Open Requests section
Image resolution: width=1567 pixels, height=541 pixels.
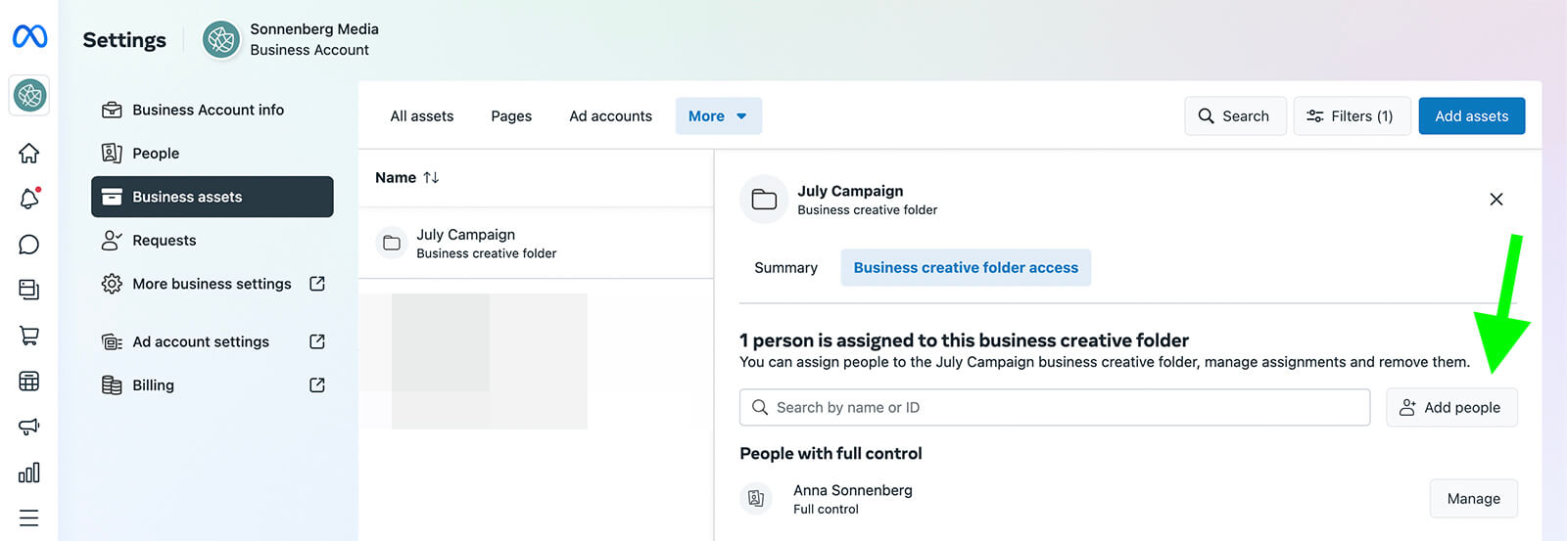coord(213,241)
